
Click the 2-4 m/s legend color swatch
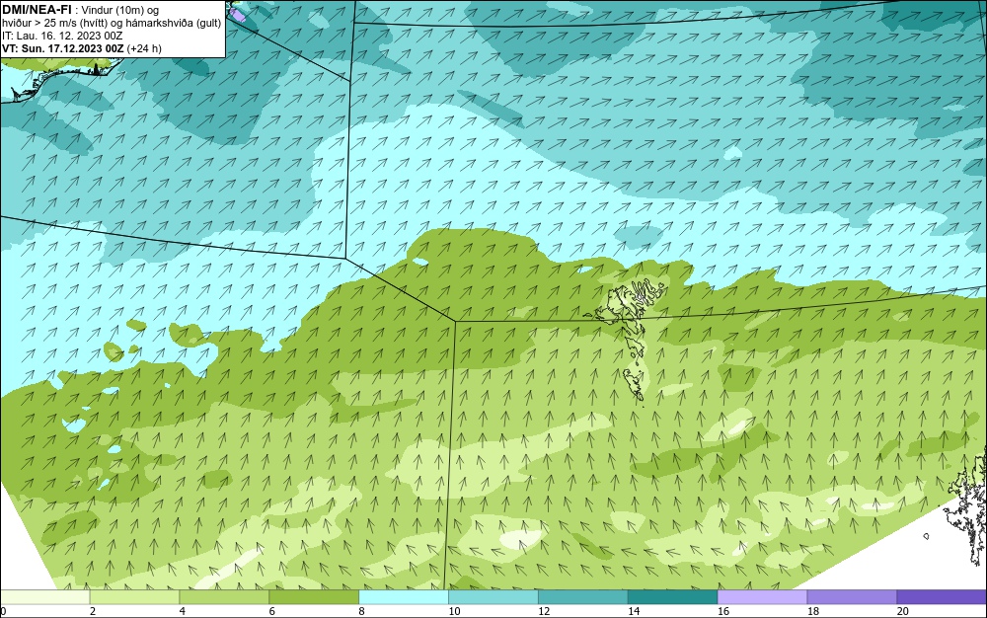134,596
